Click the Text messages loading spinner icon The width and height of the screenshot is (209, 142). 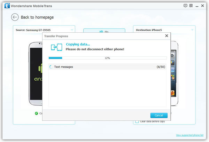51,67
